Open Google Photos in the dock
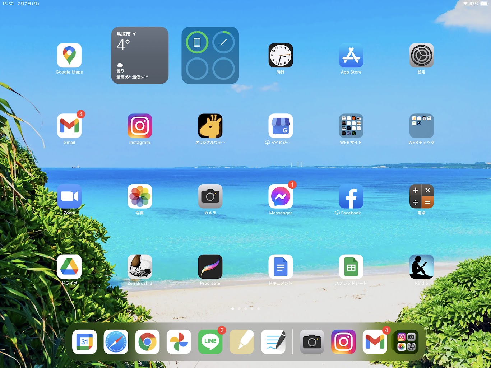Image resolution: width=491 pixels, height=368 pixels. click(179, 342)
